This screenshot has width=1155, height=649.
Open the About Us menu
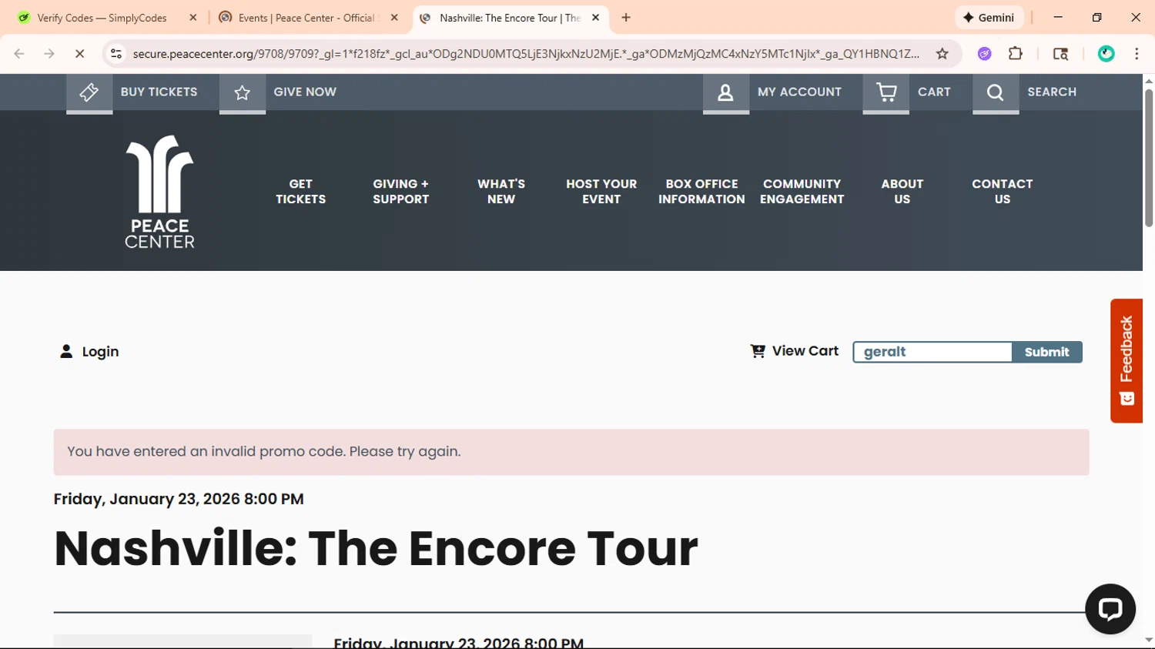902,192
